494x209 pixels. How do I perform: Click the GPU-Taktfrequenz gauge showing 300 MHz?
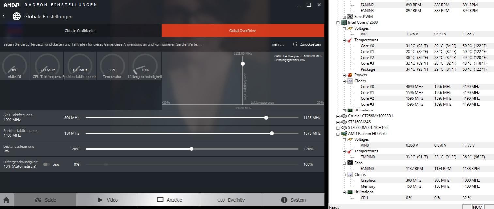point(47,66)
